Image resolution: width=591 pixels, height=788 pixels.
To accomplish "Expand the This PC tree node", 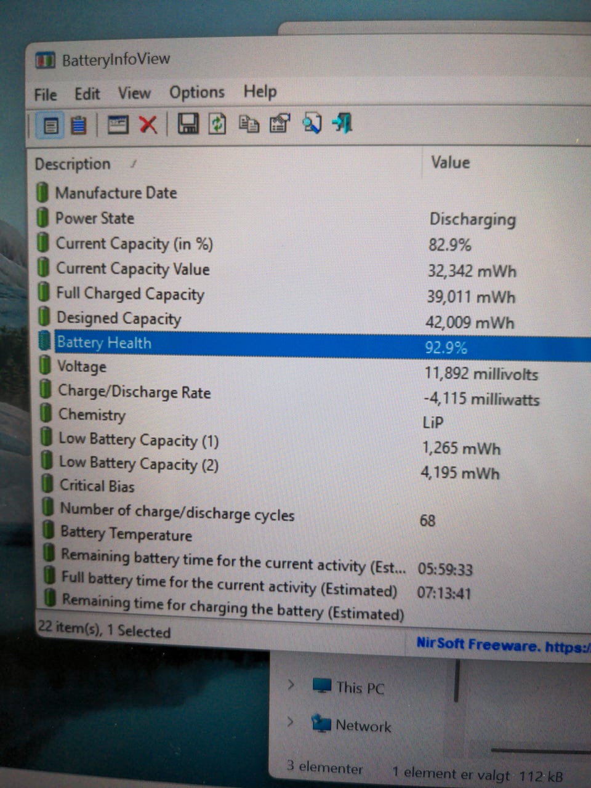I will tap(291, 684).
